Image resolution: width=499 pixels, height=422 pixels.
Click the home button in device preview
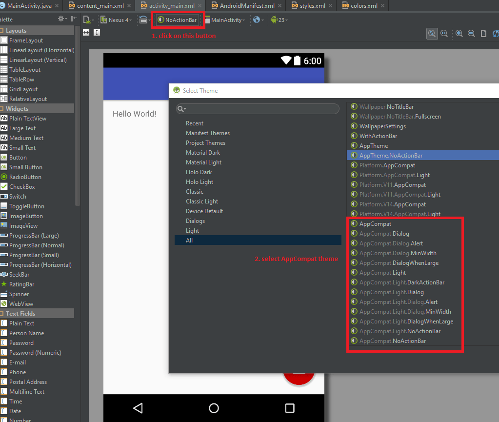(214, 408)
